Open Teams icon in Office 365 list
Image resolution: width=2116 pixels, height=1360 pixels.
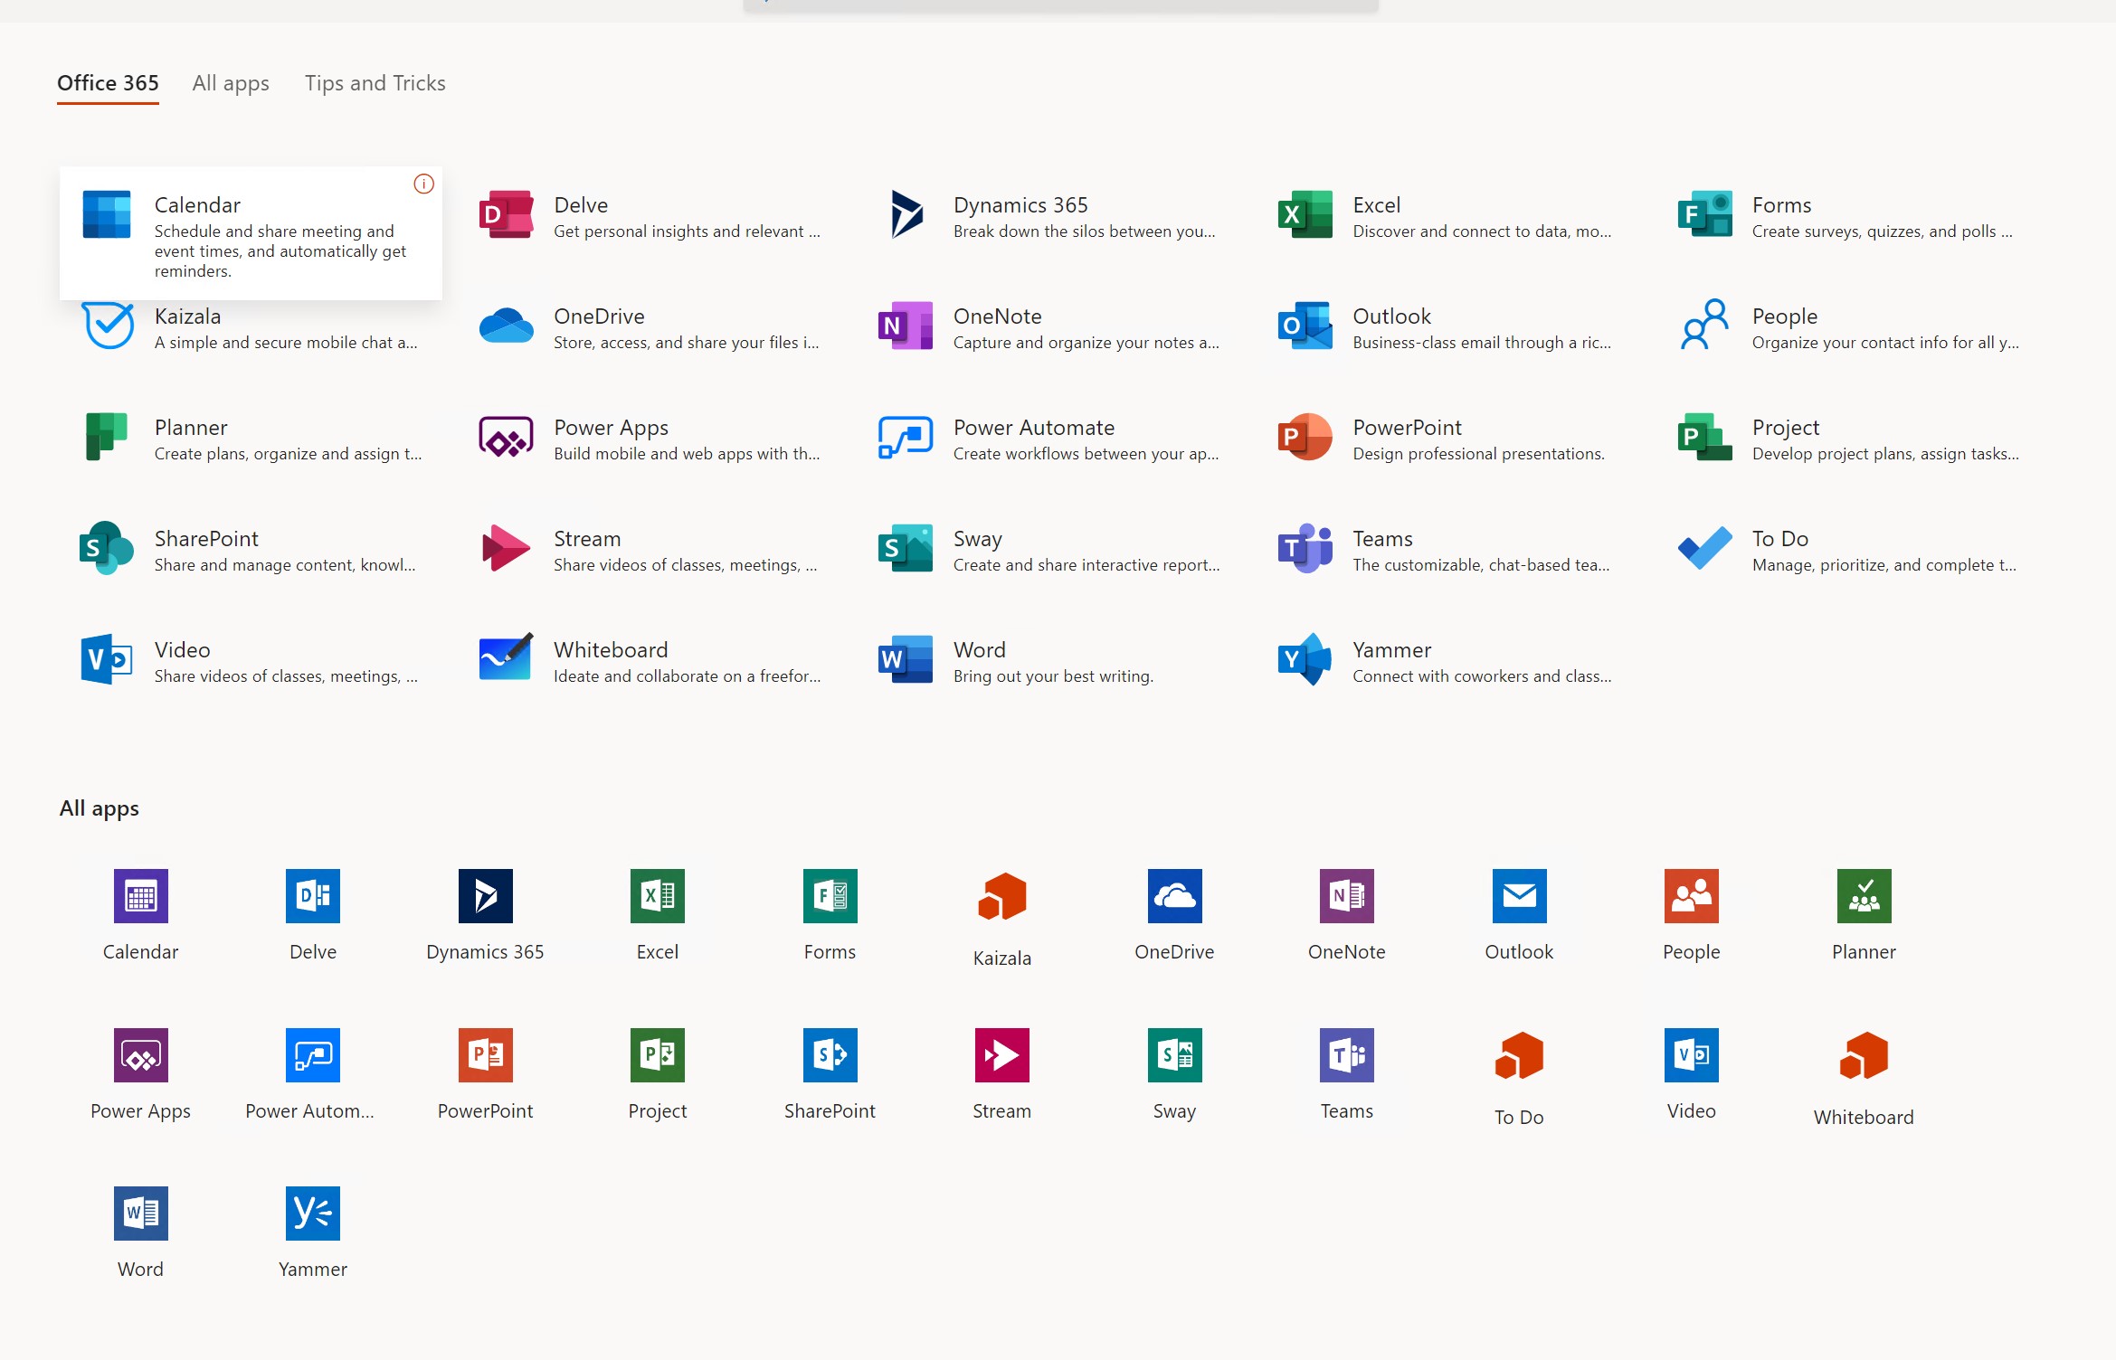coord(1305,548)
